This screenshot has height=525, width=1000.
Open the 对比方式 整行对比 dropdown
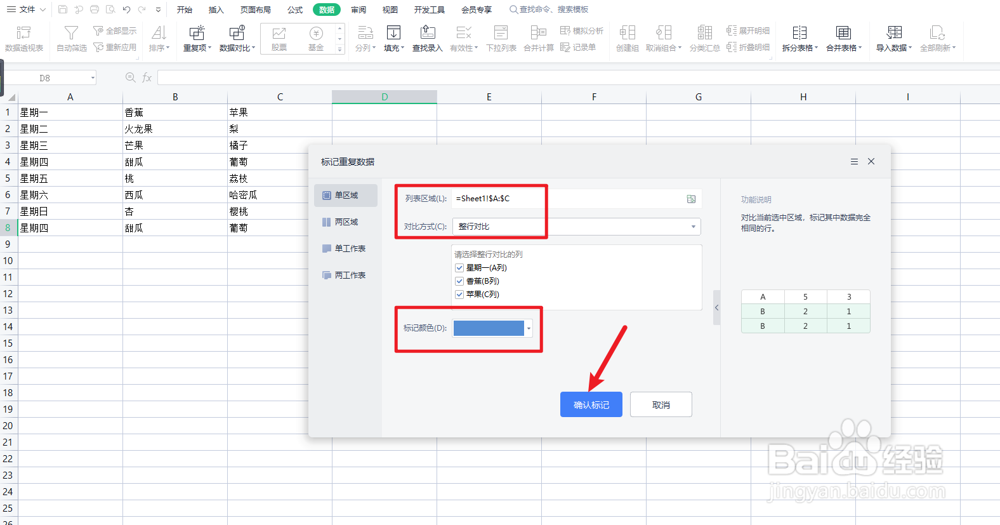point(577,227)
